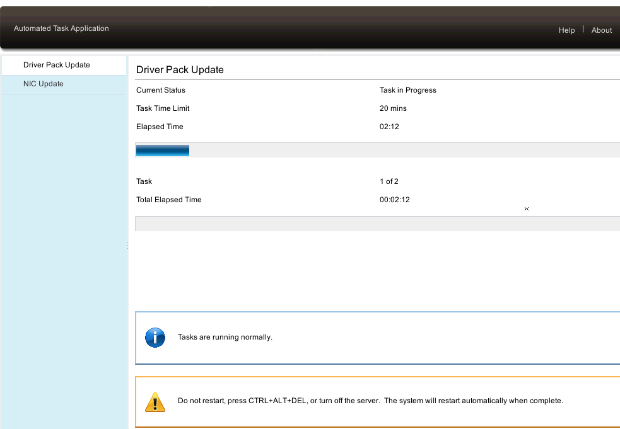Viewport: 620px width, 429px height.
Task: Open the About link in header
Action: point(601,30)
